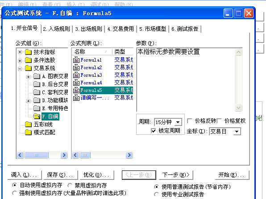This screenshot has height=199, width=266.
Task: Click the 交易系统 folder icon
Action: point(28,68)
